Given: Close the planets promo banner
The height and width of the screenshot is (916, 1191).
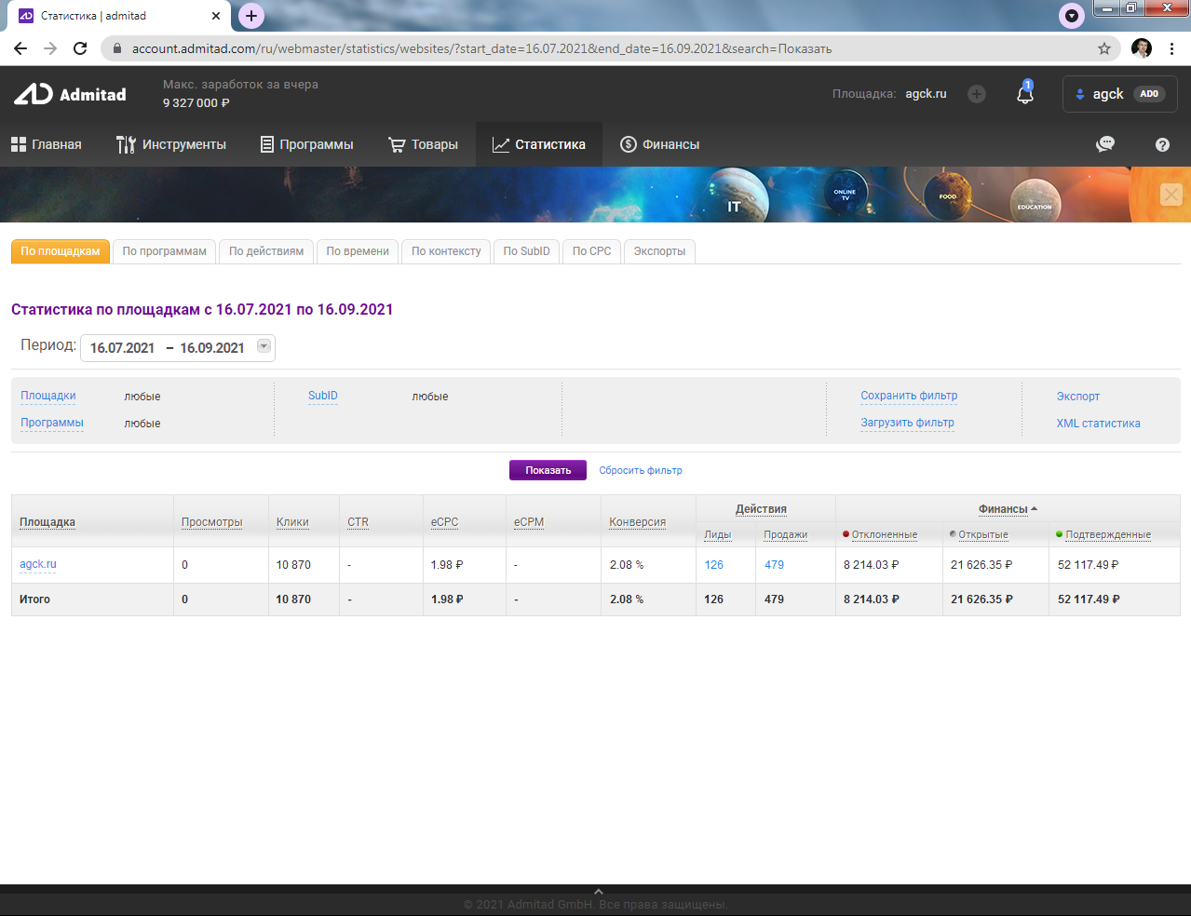Looking at the screenshot, I should (x=1171, y=195).
